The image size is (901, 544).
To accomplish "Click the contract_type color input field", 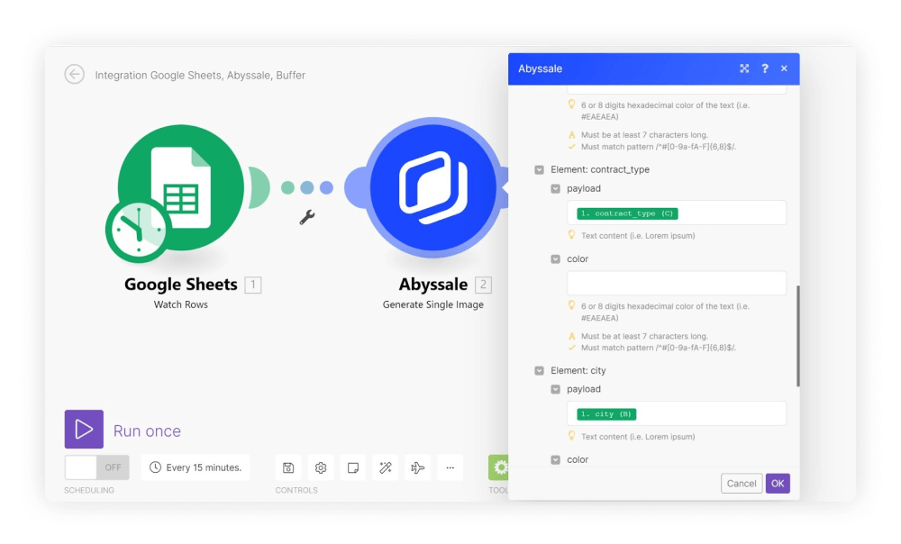I will pyautogui.click(x=677, y=283).
